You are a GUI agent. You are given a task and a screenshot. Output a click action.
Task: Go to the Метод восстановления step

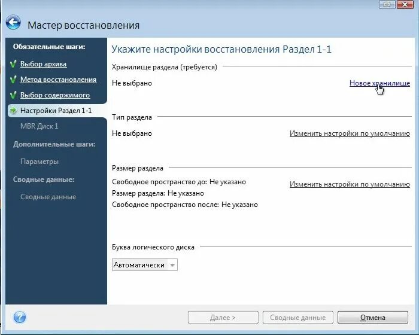[x=58, y=80]
